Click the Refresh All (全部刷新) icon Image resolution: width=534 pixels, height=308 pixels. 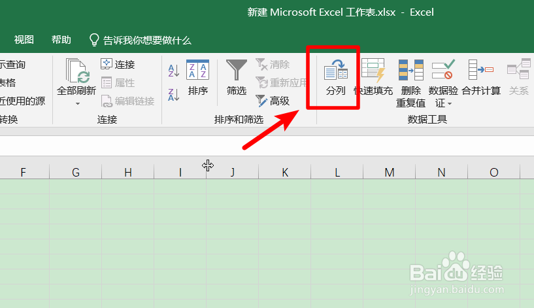pyautogui.click(x=76, y=71)
